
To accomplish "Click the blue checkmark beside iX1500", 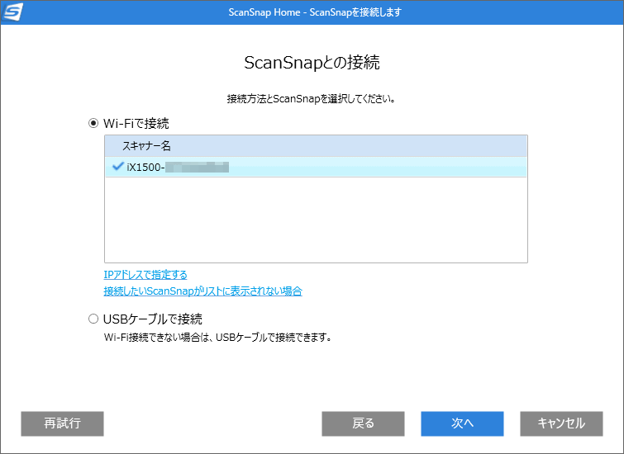I will pos(118,166).
